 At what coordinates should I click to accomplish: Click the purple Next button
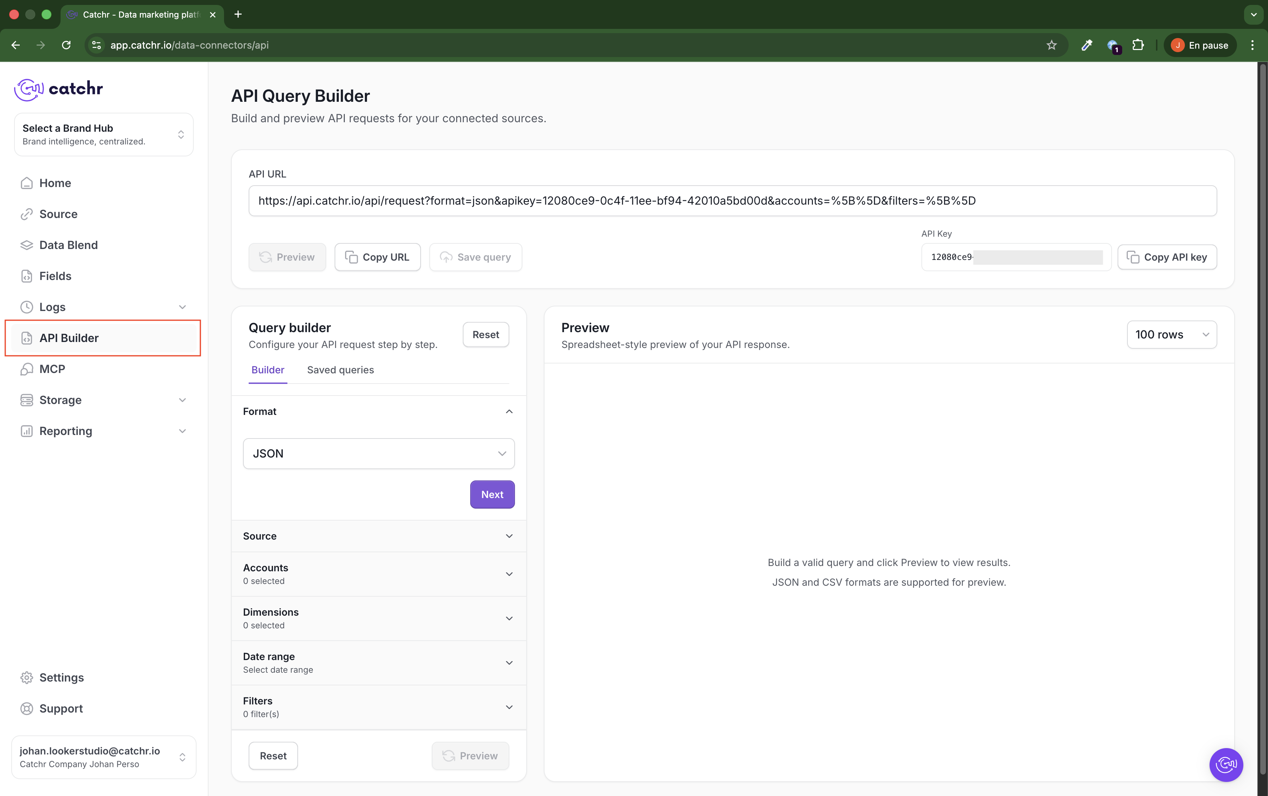[x=492, y=495]
